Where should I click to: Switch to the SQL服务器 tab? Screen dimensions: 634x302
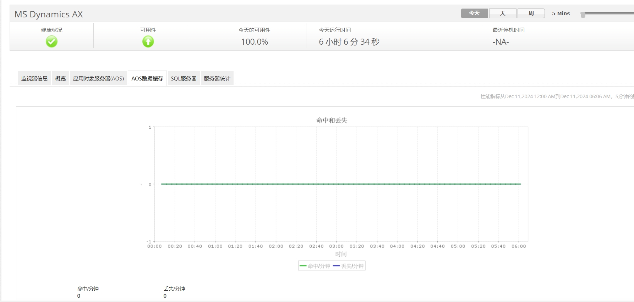tap(184, 78)
